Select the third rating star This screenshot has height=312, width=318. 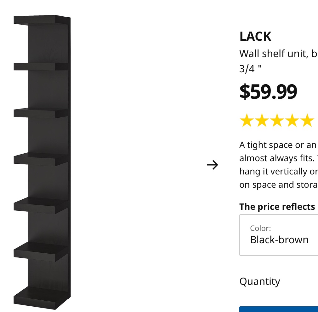point(277,121)
